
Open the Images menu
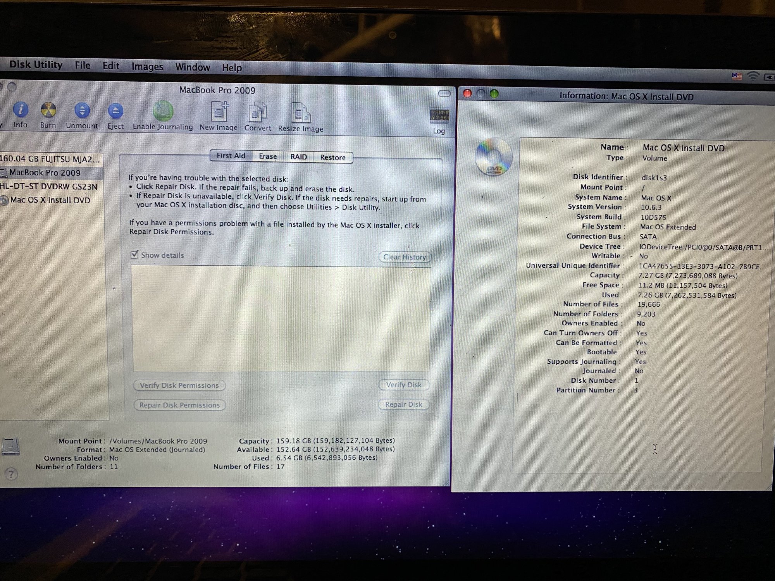(147, 67)
